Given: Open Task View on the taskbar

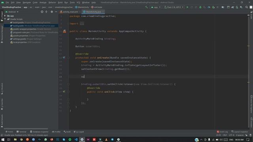Looking at the screenshot, I should (9, 139).
